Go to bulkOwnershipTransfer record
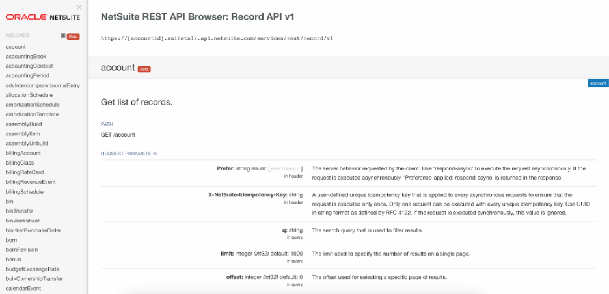The image size is (609, 294). (34, 279)
